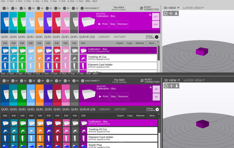Viewport: 234px width, 148px height.
Task: Select the scale/zoom arrow tool in the bottom 3D view
Action: (x=177, y=86)
